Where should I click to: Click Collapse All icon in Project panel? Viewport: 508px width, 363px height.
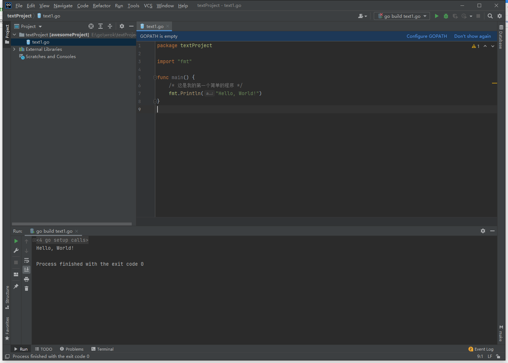tap(110, 26)
